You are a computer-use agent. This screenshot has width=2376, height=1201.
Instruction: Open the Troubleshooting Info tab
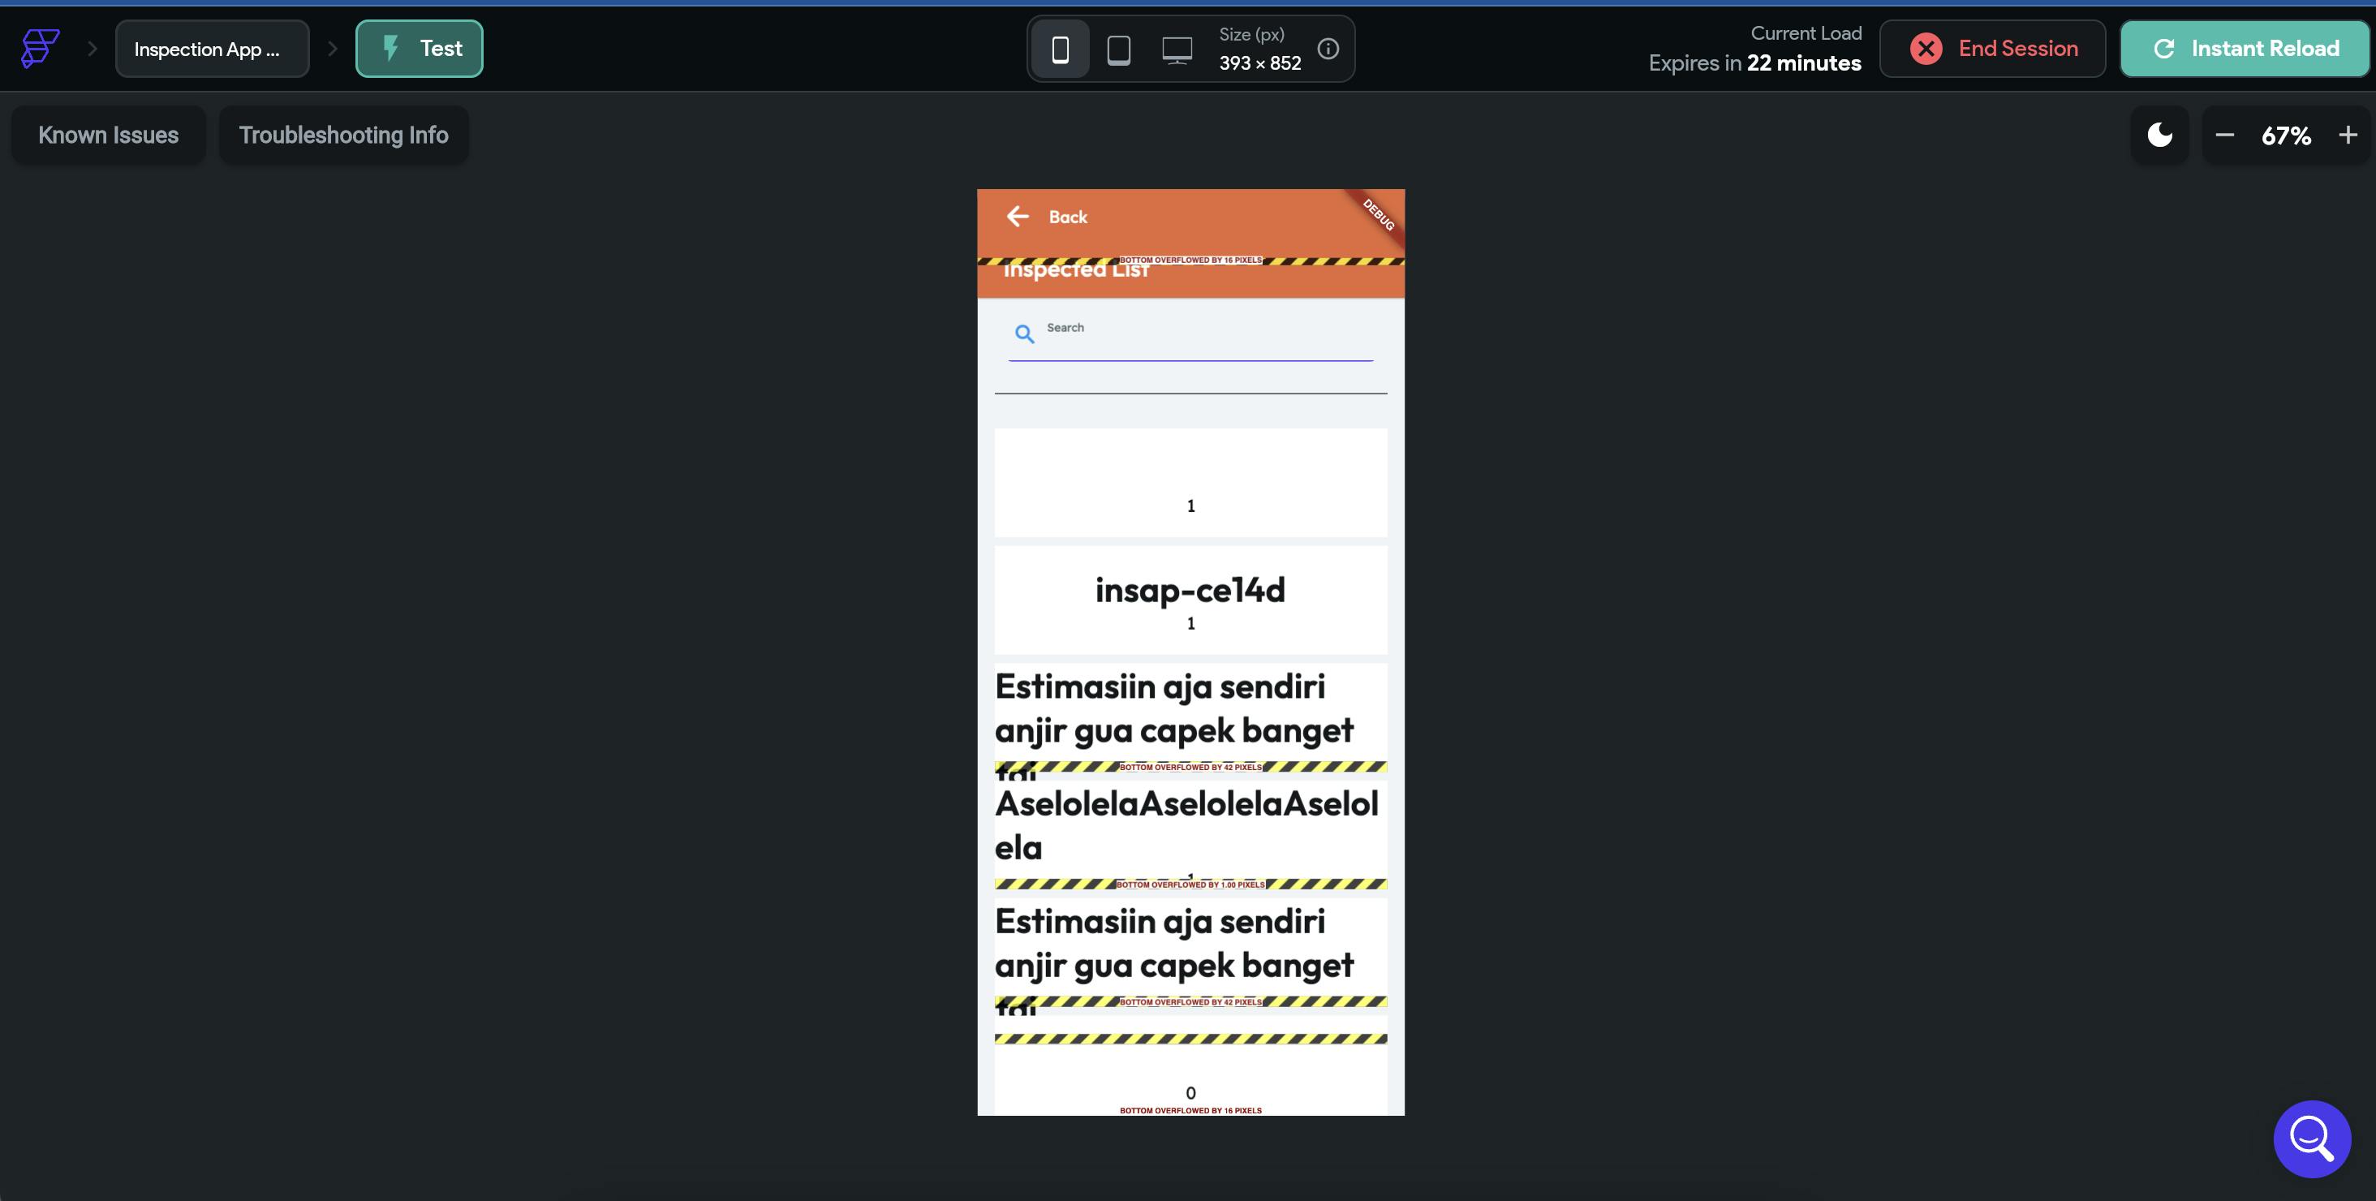point(343,136)
